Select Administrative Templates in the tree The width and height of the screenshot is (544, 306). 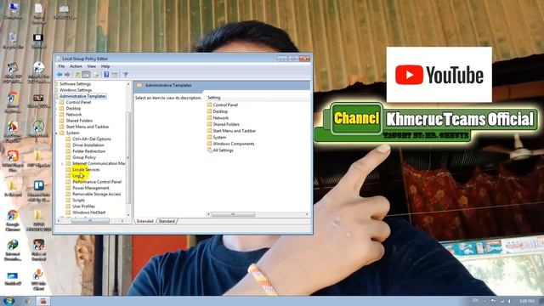click(x=82, y=96)
